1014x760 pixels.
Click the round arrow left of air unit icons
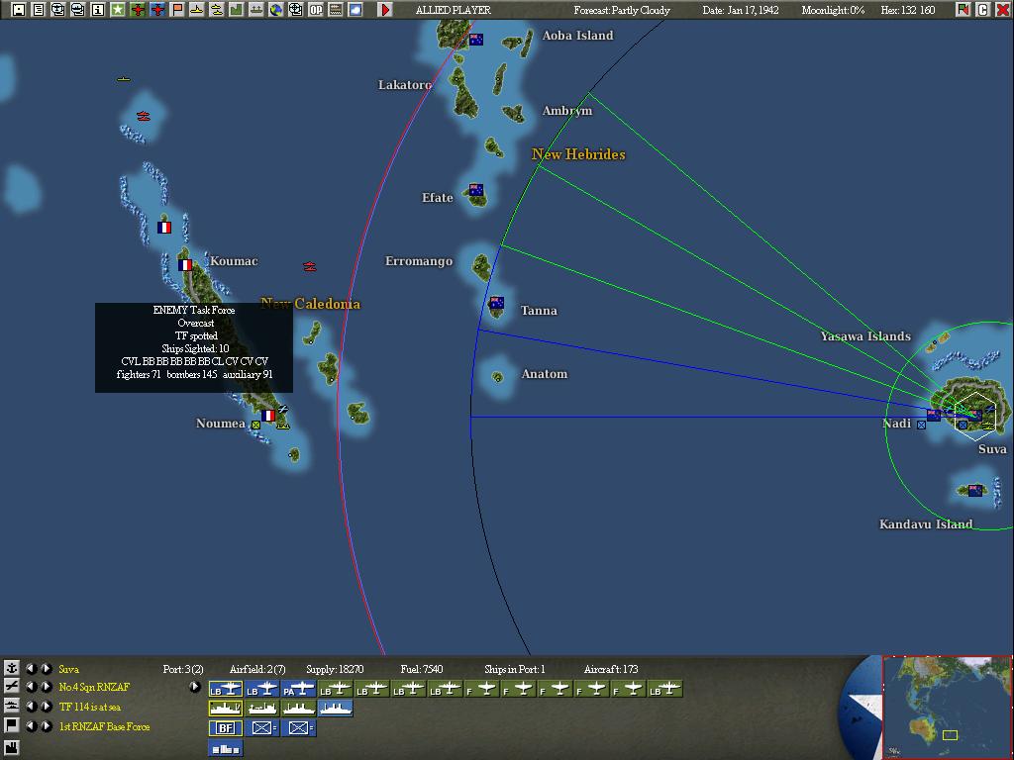tap(195, 687)
